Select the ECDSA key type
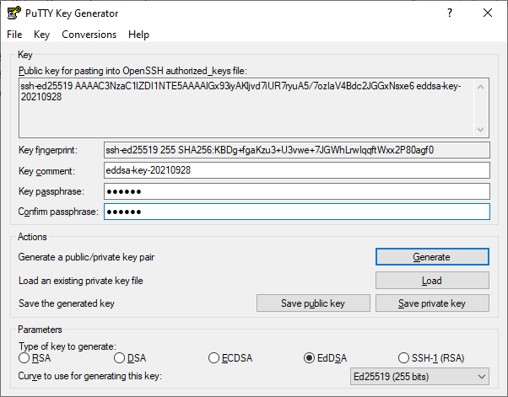Image resolution: width=508 pixels, height=397 pixels. 230,358
